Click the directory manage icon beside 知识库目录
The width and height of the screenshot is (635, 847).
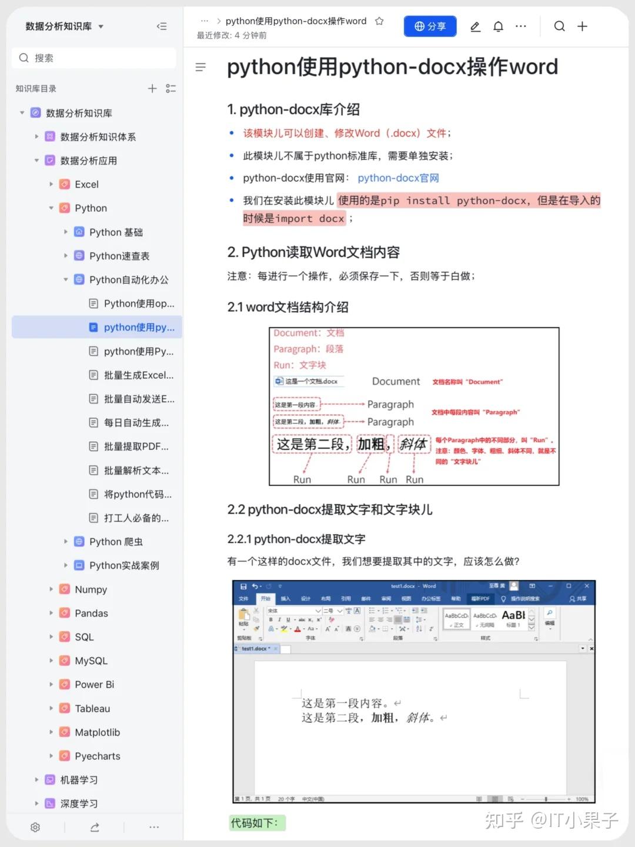coord(171,88)
